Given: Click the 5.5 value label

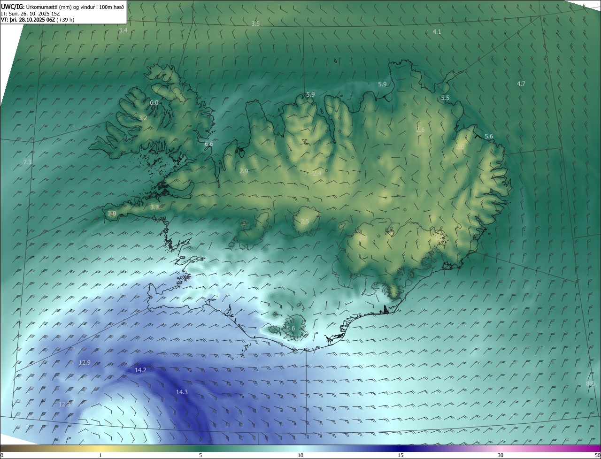Looking at the screenshot, I should pyautogui.click(x=445, y=98).
